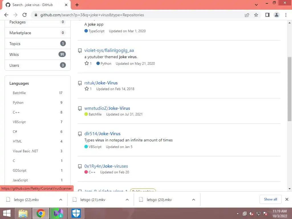Filter results by GDScript language

[x=38, y=171]
